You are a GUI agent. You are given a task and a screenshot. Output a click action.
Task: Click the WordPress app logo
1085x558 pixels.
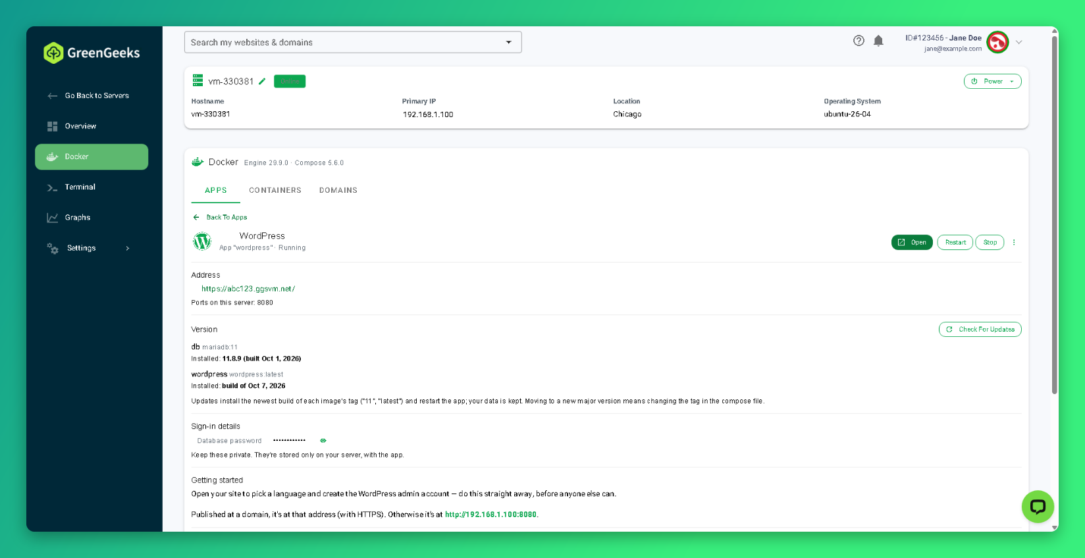pos(202,241)
